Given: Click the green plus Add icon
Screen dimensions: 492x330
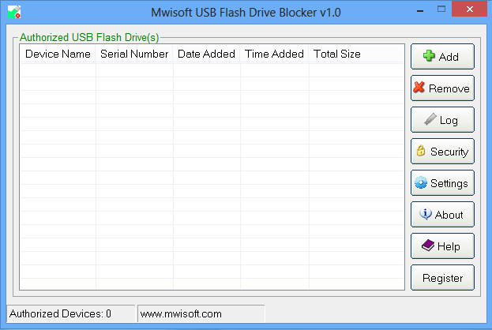Looking at the screenshot, I should (x=429, y=56).
